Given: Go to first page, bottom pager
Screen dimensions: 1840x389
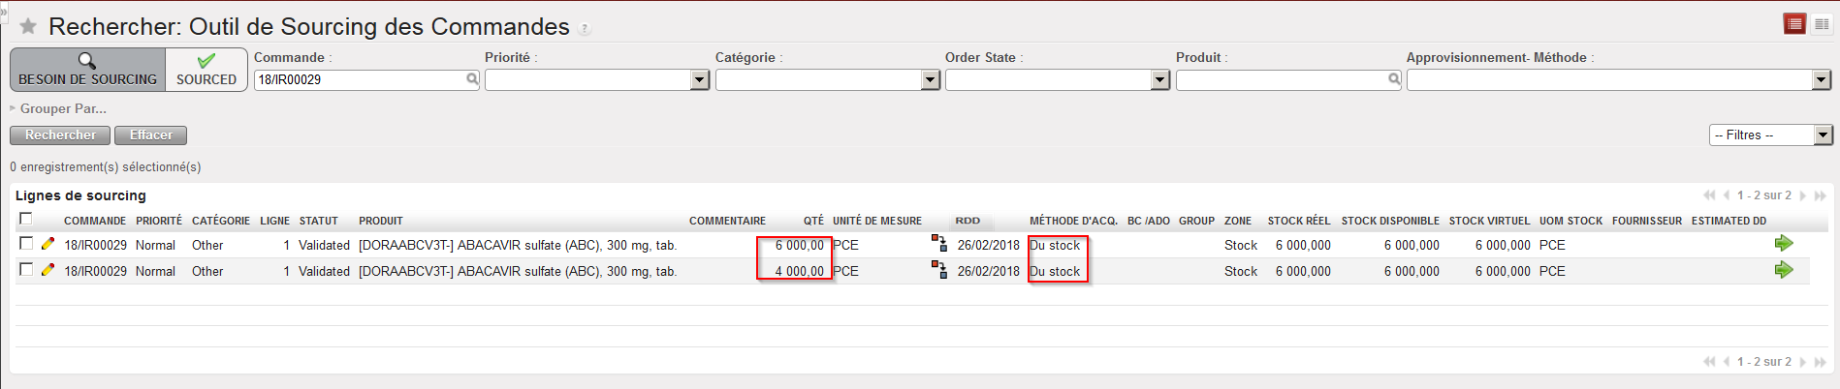Looking at the screenshot, I should 1709,362.
